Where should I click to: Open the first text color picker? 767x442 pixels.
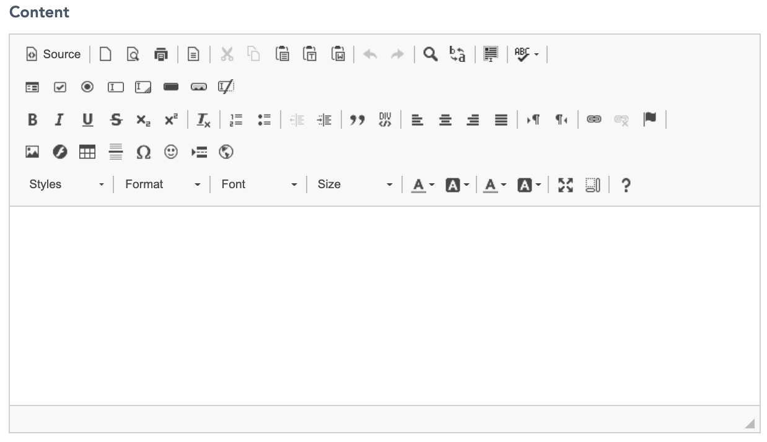click(x=424, y=184)
